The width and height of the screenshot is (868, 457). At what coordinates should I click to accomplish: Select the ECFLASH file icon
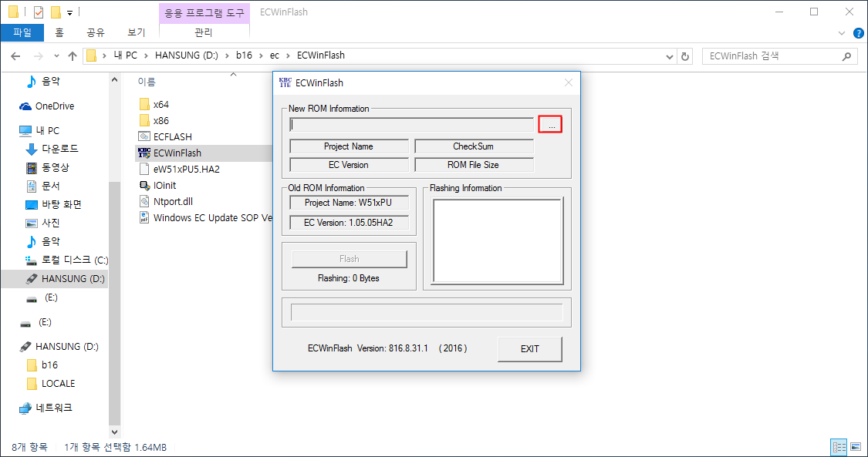coord(144,136)
